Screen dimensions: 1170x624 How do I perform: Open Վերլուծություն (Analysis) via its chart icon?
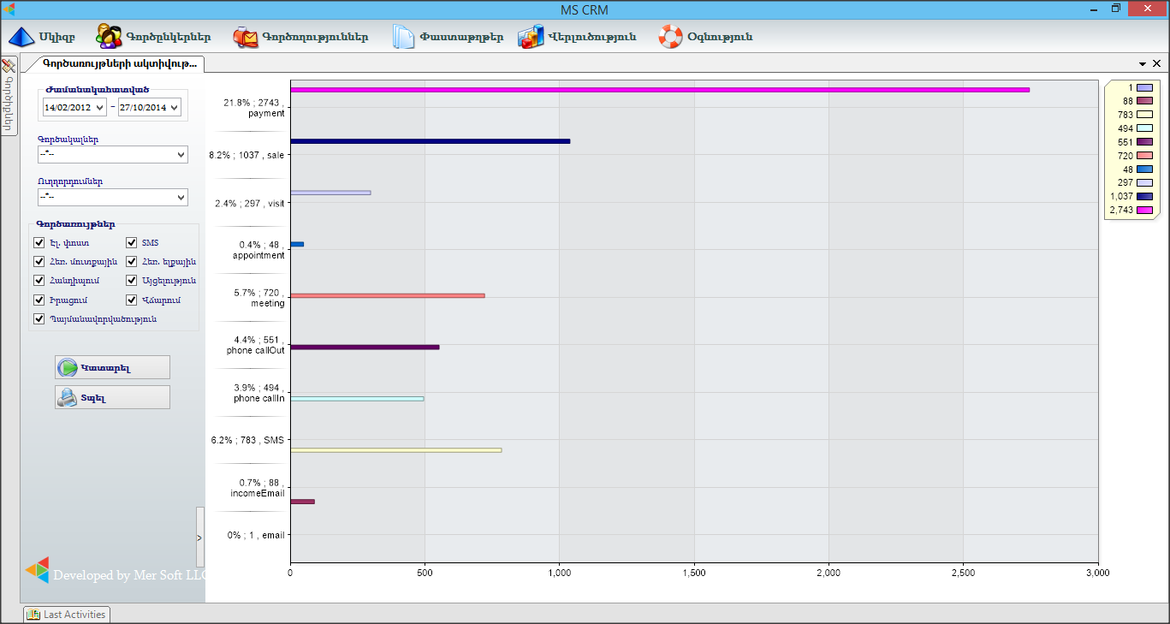click(x=531, y=37)
